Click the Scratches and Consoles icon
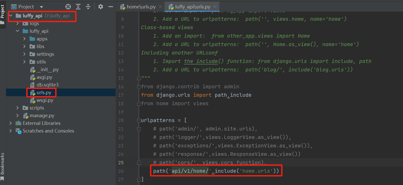403x185 pixels. (x=18, y=131)
